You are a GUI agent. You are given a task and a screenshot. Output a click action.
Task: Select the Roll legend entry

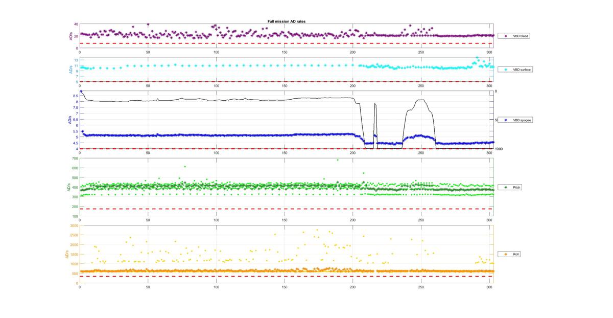(x=509, y=254)
